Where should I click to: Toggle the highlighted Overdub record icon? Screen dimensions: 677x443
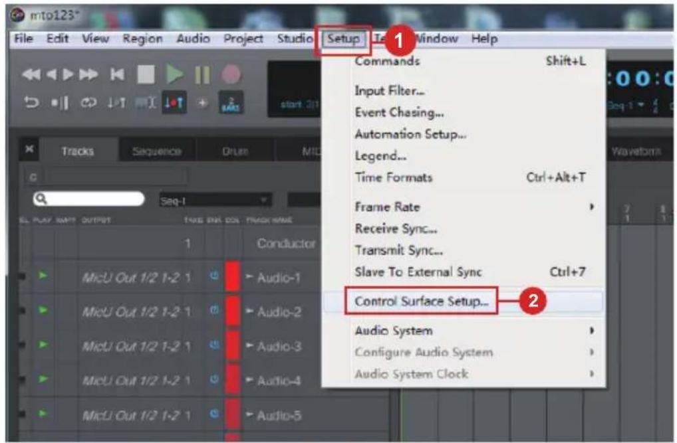click(x=174, y=103)
